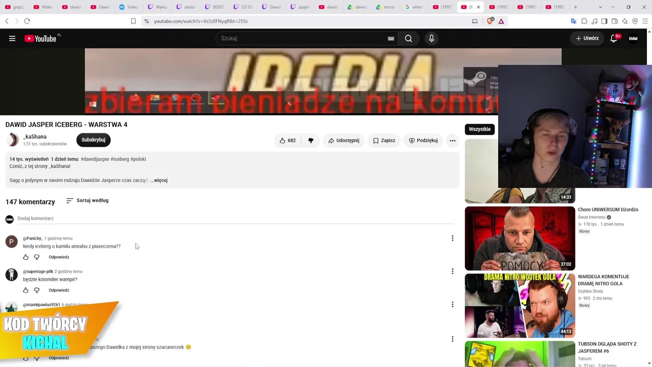Image resolution: width=652 pixels, height=367 pixels.
Task: Dislike the DAWID JASPER ICEBERG video
Action: (x=311, y=141)
